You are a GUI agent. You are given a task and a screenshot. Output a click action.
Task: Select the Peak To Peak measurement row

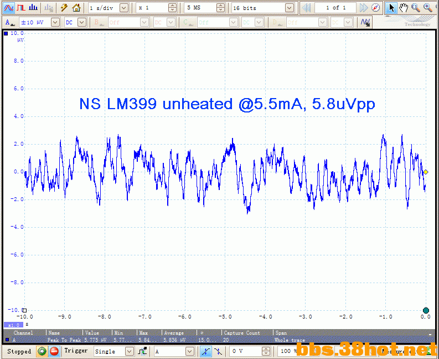coord(219,340)
